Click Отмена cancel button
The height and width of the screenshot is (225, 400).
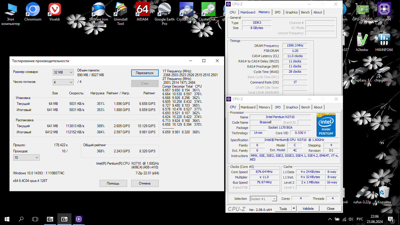[x=145, y=183]
